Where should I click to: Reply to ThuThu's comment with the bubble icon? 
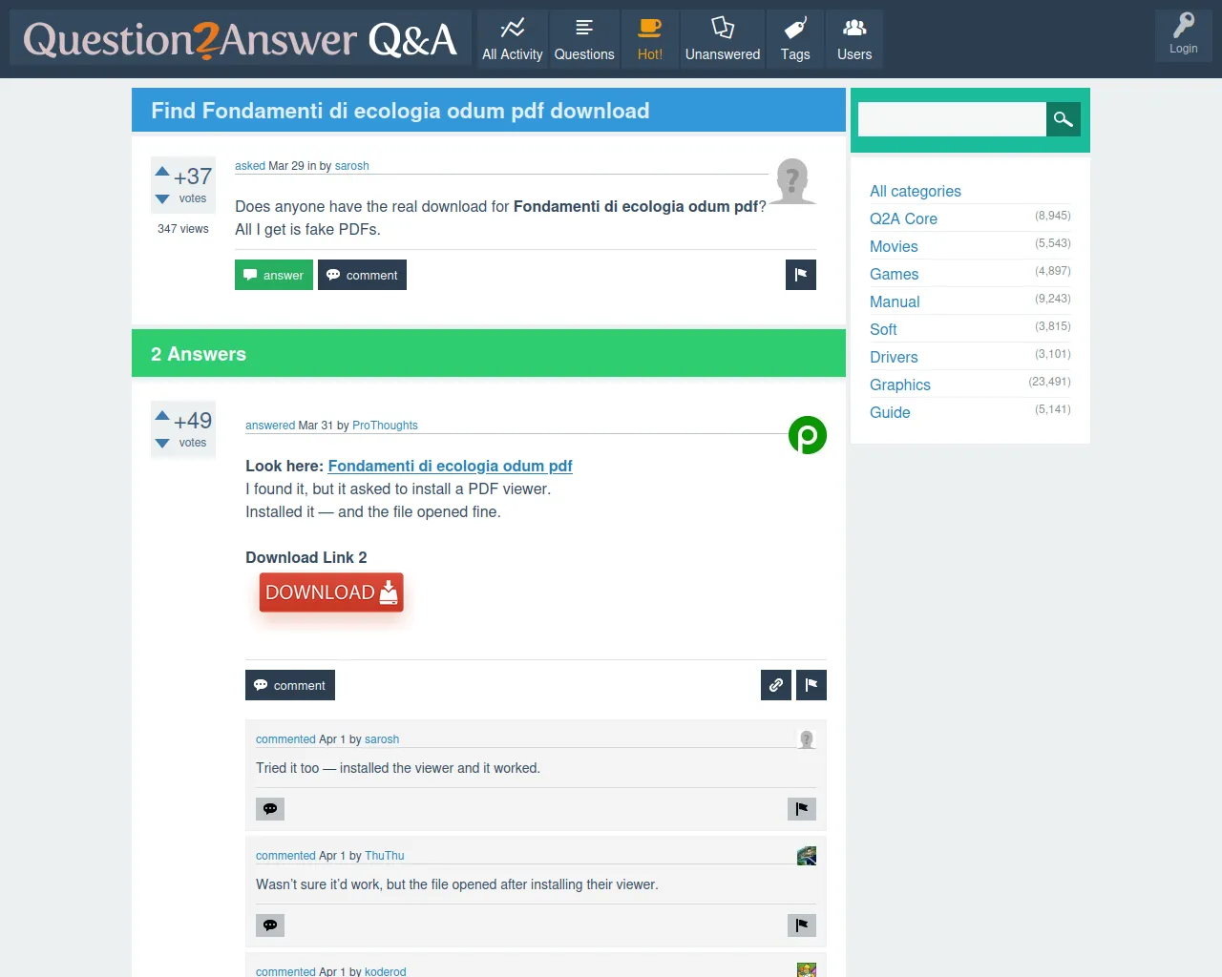270,925
